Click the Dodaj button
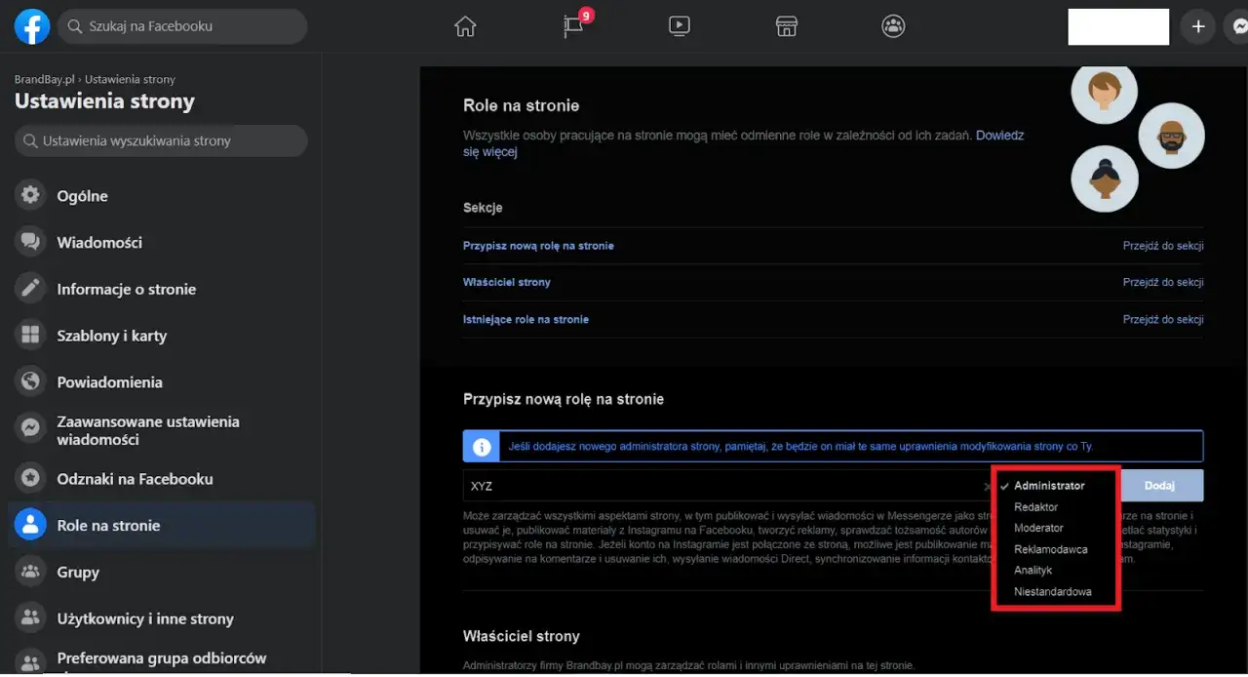This screenshot has height=677, width=1248. point(1160,485)
